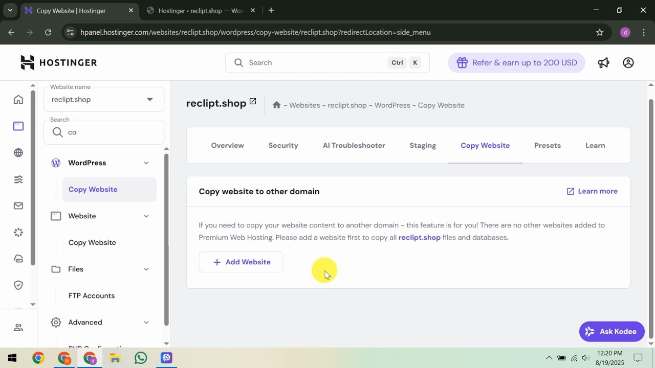Click the gift icon in refer banner

[462, 62]
